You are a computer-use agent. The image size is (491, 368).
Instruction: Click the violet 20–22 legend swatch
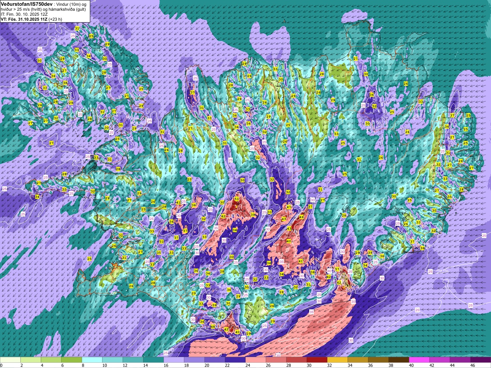215,360
